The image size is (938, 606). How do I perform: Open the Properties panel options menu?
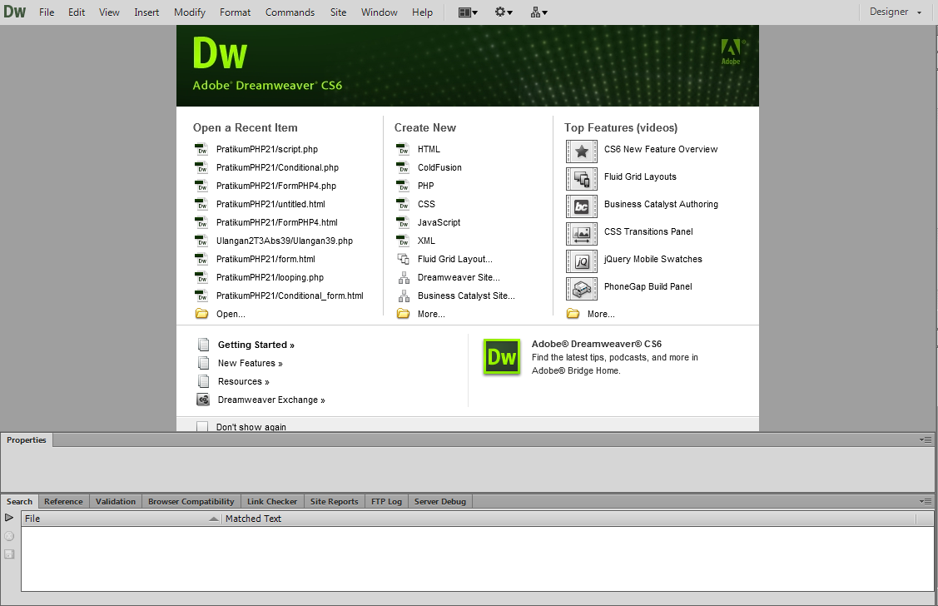point(926,440)
